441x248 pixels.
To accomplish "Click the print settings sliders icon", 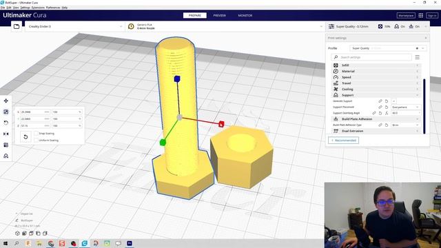I will pyautogui.click(x=331, y=26).
